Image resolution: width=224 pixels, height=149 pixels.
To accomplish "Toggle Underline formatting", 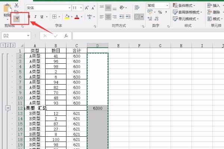I will pyautogui.click(x=41, y=17).
